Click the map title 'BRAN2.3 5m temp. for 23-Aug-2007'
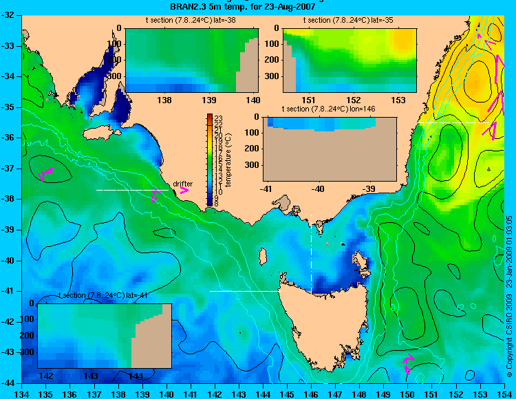 pos(243,7)
